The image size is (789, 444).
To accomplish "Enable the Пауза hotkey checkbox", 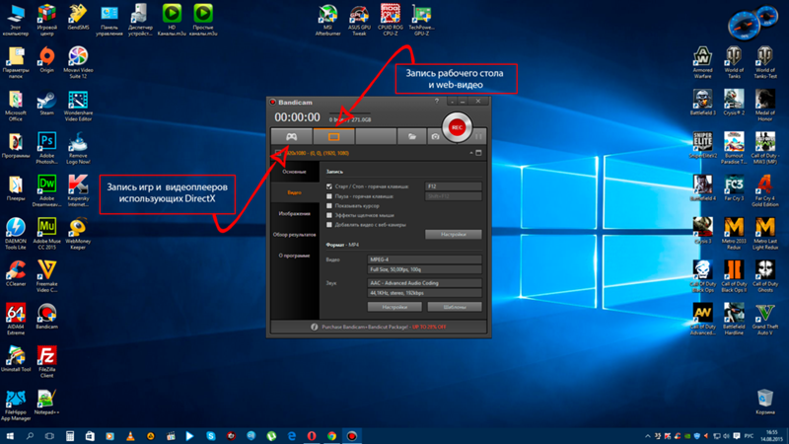I will [x=329, y=196].
